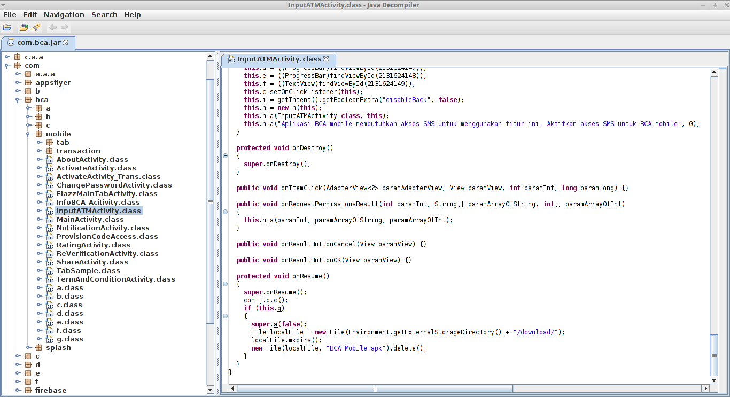
Task: Expand the NotificationActivity.class node
Action: (x=40, y=228)
